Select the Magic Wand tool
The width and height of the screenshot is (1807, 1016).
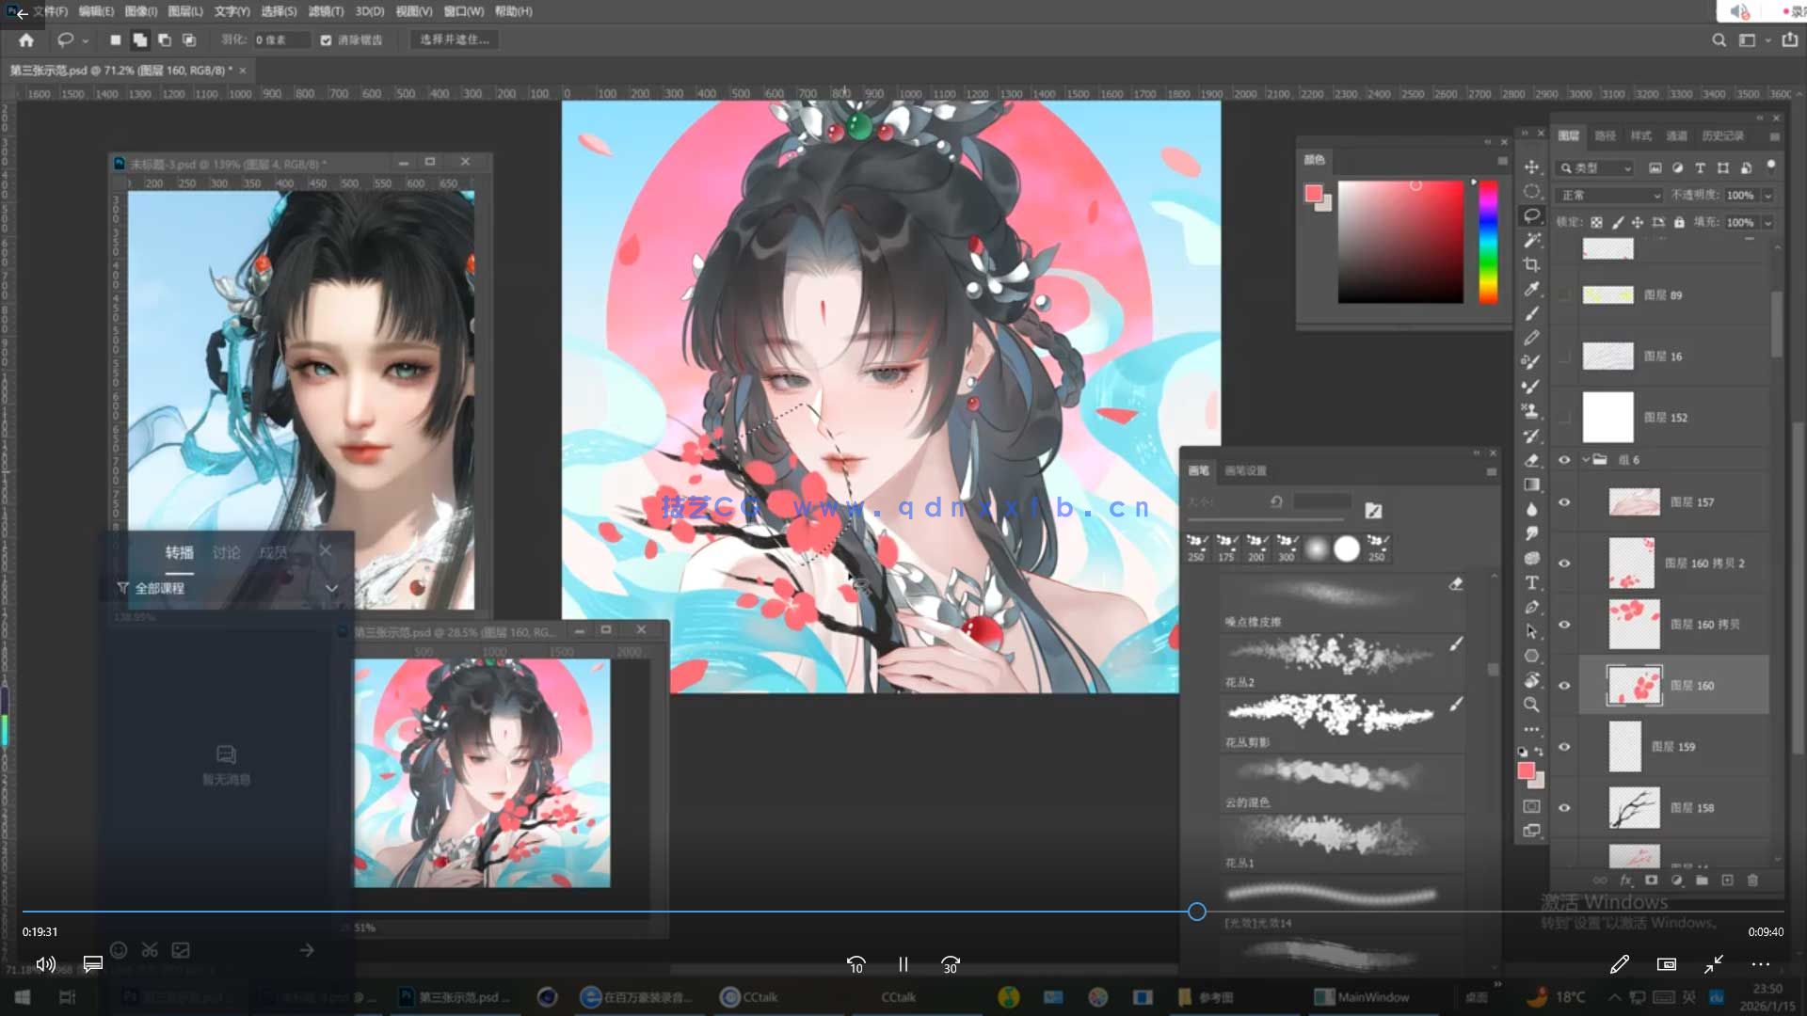1532,240
